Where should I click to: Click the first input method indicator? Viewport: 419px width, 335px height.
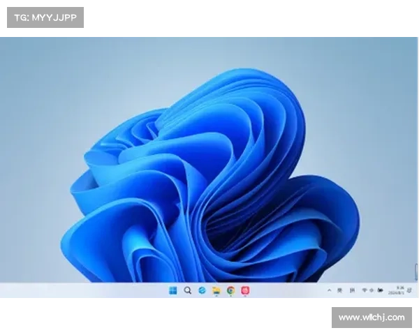point(339,290)
